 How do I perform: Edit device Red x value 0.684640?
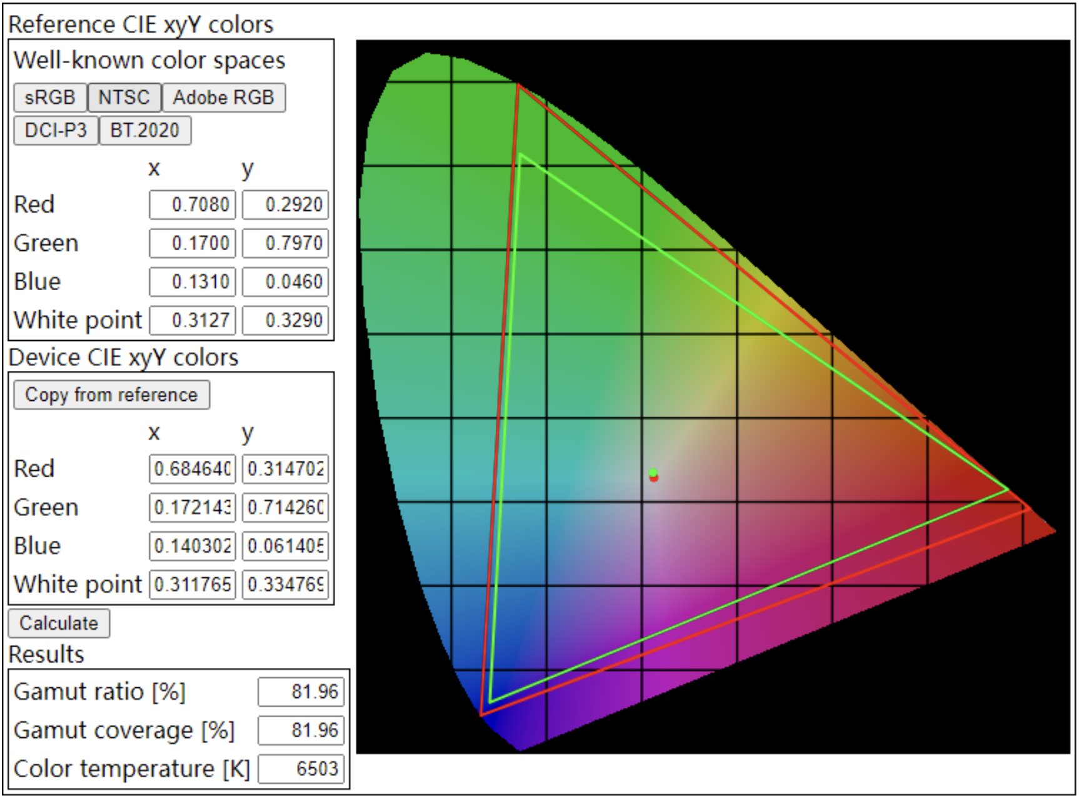point(193,469)
